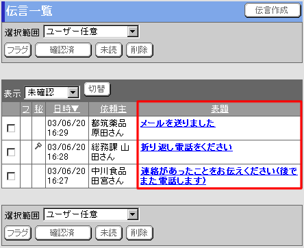
Task: Click the bottom 確認済 button
Action: point(63,233)
